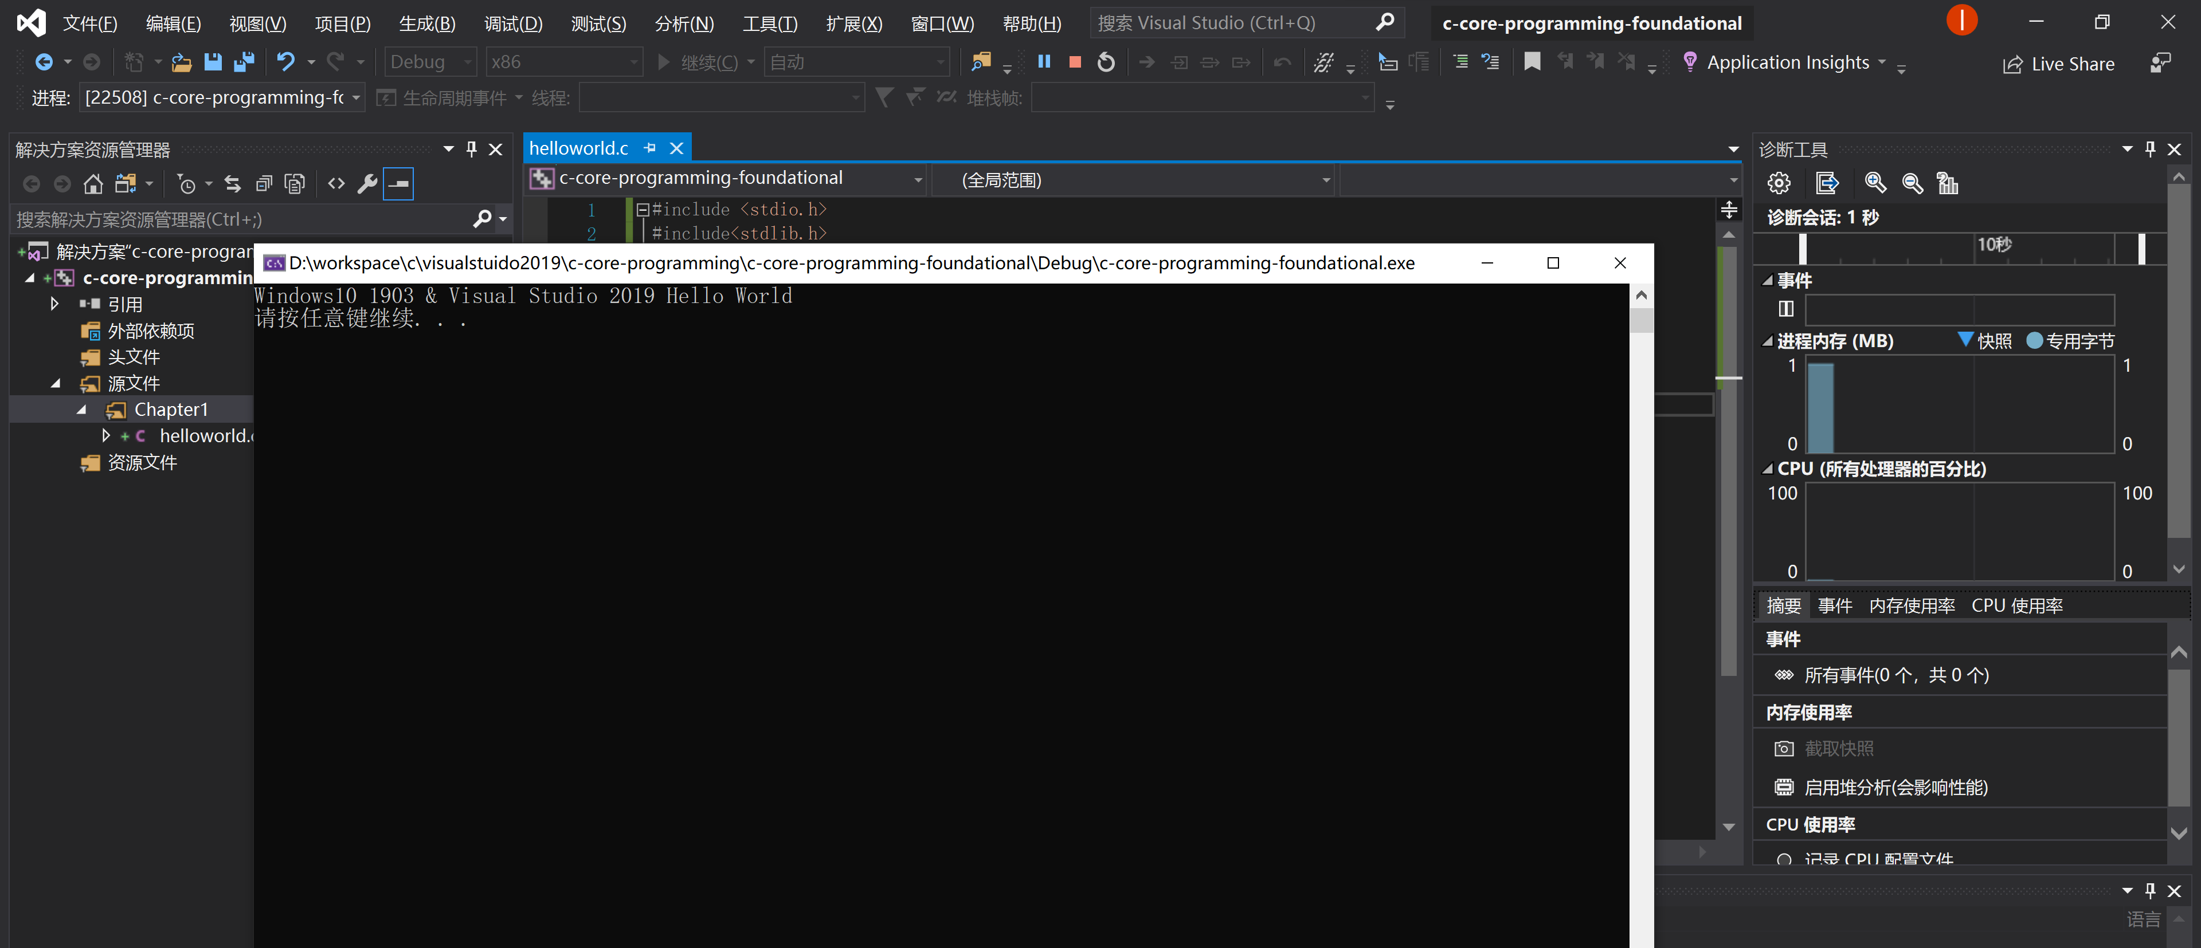2201x948 pixels.
Task: Toggle pin on the helloworld.c tab
Action: coord(650,148)
